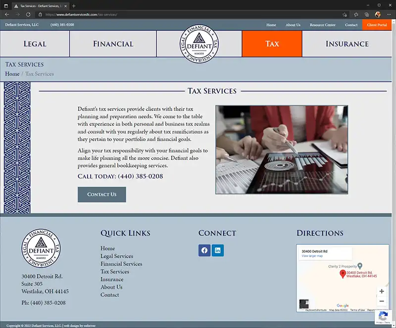Open Insurance quick link in footer
Viewport: 396px width, 328px height.
coord(112,279)
